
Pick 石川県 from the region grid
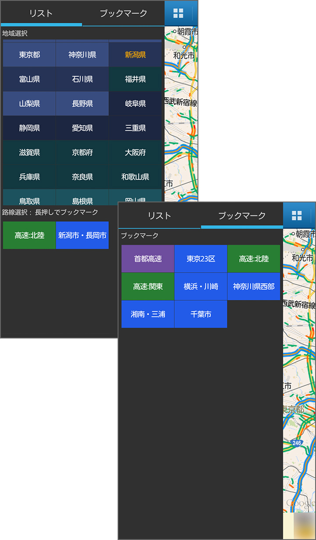(82, 79)
